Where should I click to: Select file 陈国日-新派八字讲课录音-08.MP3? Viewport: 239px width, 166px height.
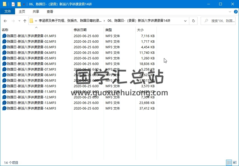click(x=31, y=75)
